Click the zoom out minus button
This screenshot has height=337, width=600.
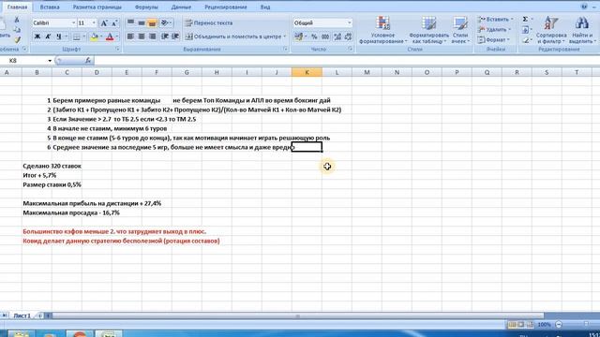click(559, 325)
